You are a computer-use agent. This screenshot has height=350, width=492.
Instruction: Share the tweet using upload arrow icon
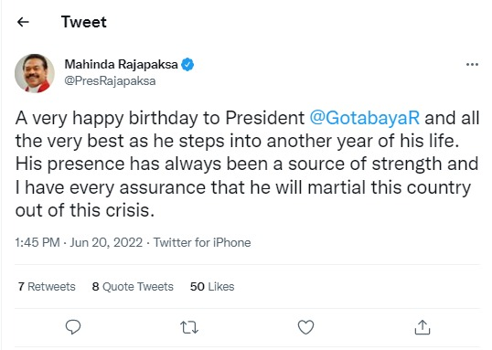(422, 327)
